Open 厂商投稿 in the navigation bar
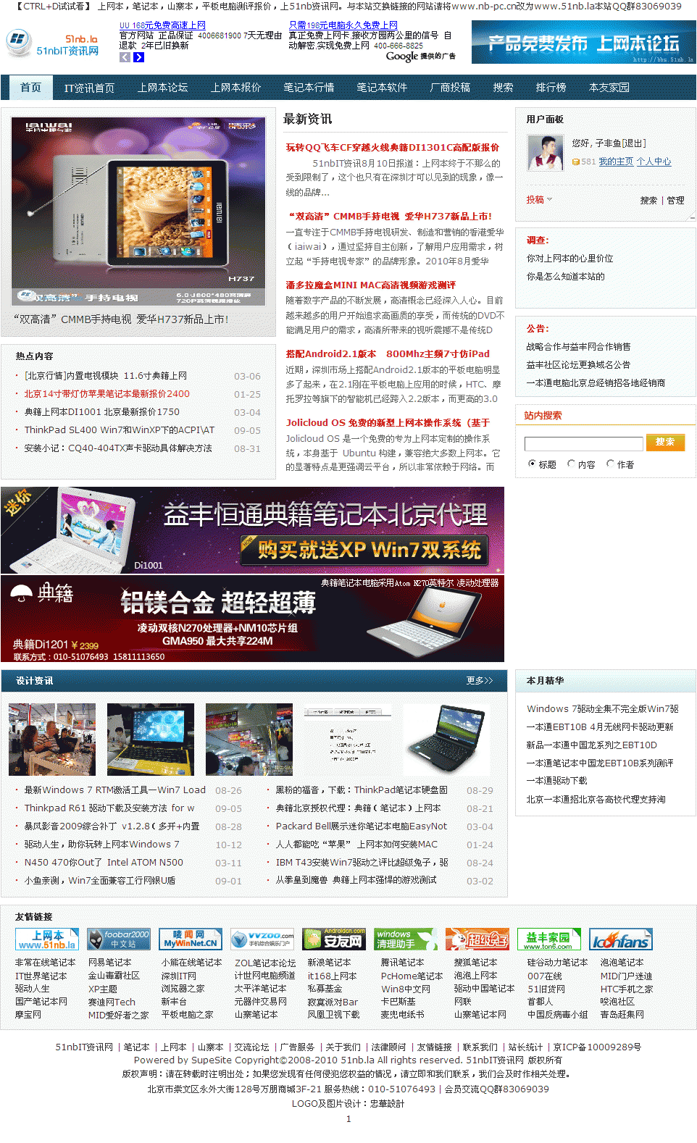The width and height of the screenshot is (697, 1143). tap(450, 88)
